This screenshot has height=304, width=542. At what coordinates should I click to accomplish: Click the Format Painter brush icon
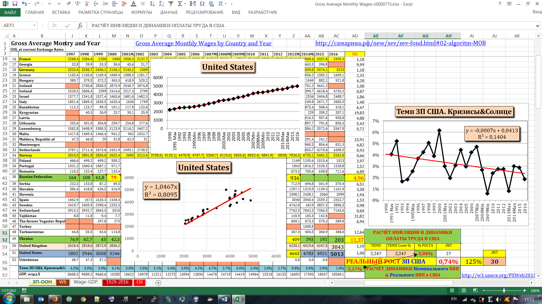[x=68, y=4]
